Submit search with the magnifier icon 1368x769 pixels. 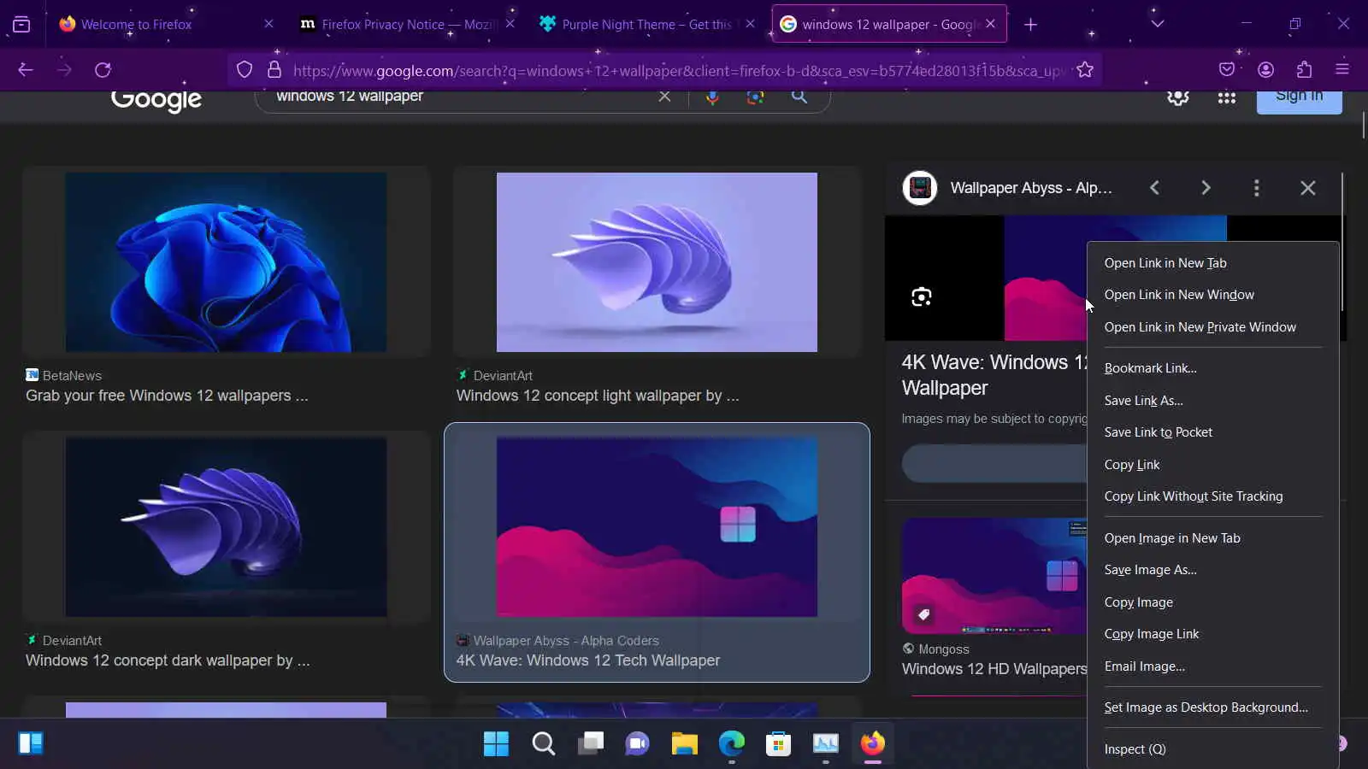point(799,97)
